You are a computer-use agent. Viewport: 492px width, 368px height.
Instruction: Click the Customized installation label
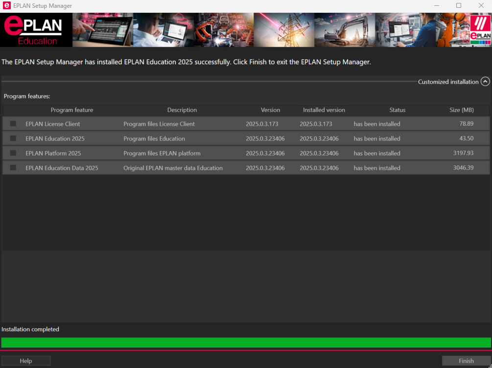pyautogui.click(x=448, y=82)
